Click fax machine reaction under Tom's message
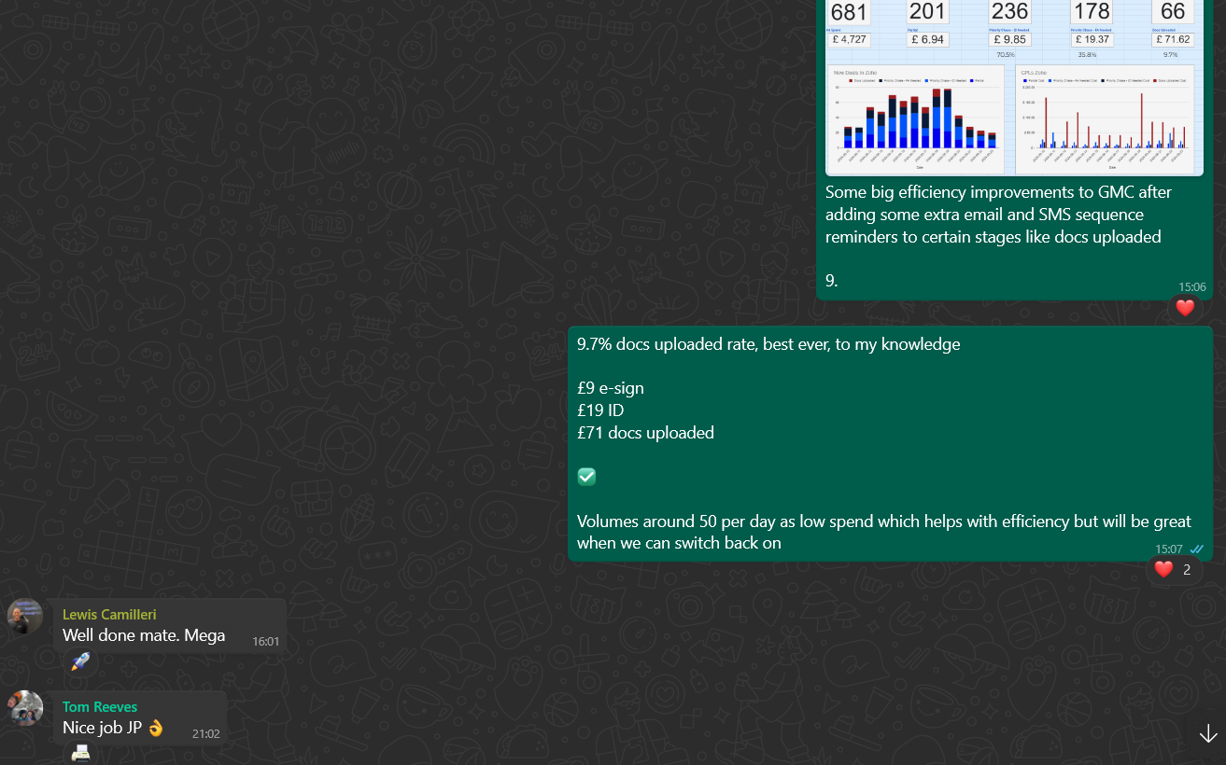 (x=80, y=752)
